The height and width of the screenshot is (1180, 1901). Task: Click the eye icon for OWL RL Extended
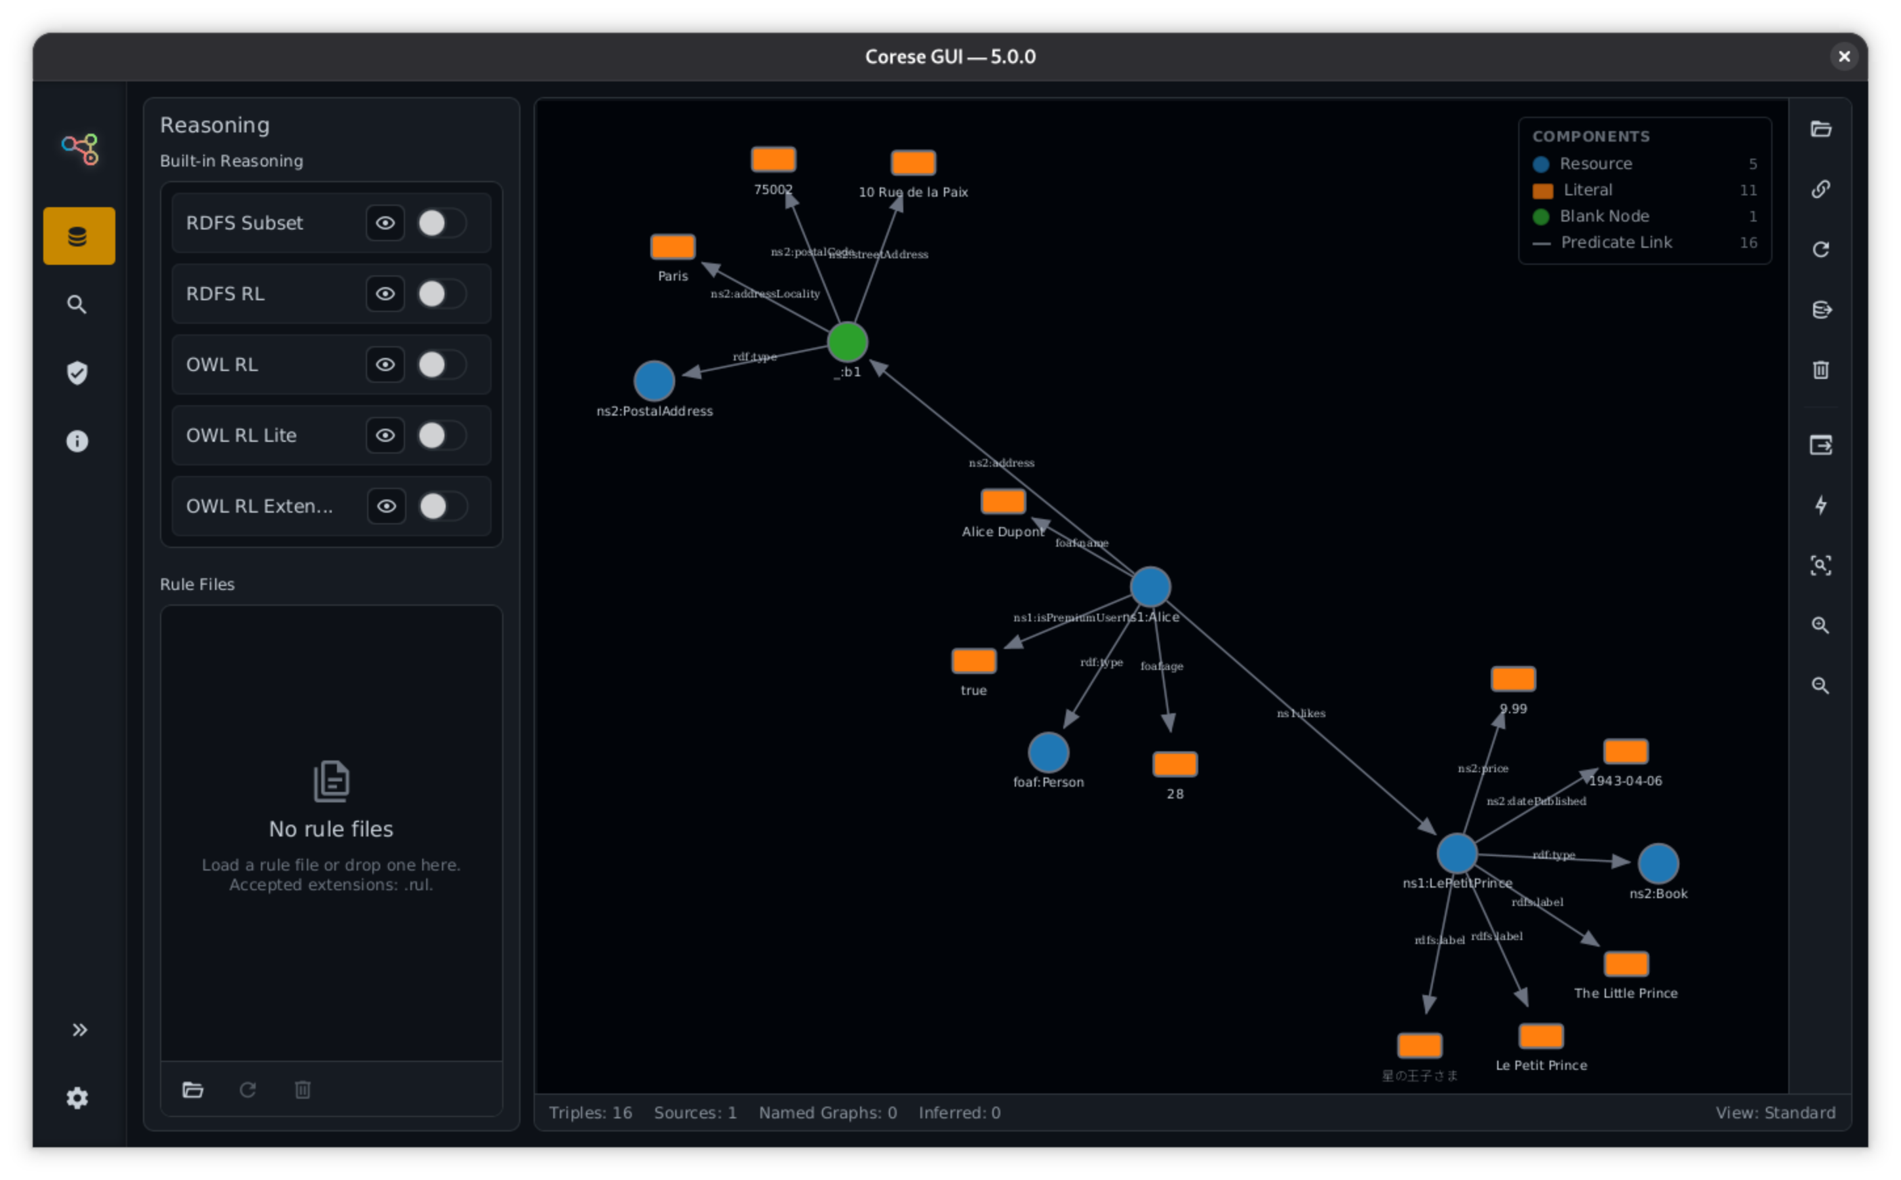[x=385, y=505]
